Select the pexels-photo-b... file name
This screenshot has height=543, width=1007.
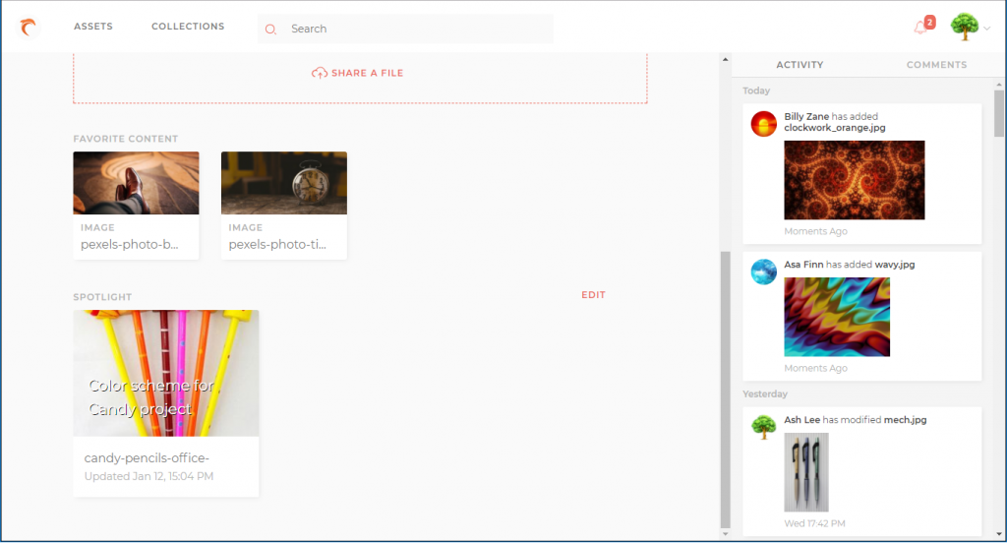tap(129, 244)
